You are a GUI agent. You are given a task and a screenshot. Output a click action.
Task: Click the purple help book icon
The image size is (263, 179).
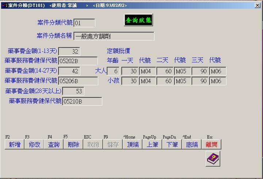(213, 159)
